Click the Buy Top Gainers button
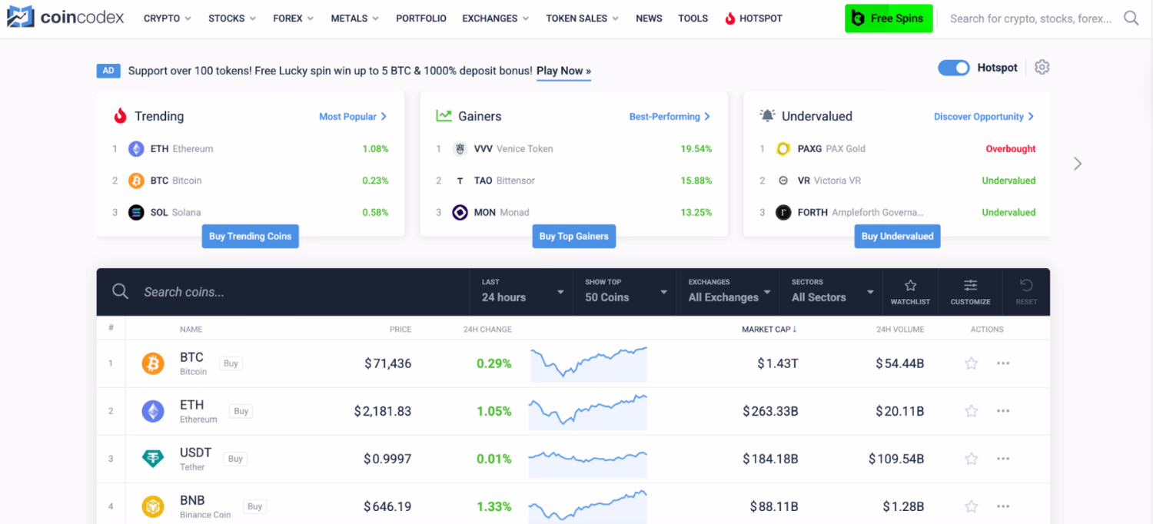 [x=573, y=236]
